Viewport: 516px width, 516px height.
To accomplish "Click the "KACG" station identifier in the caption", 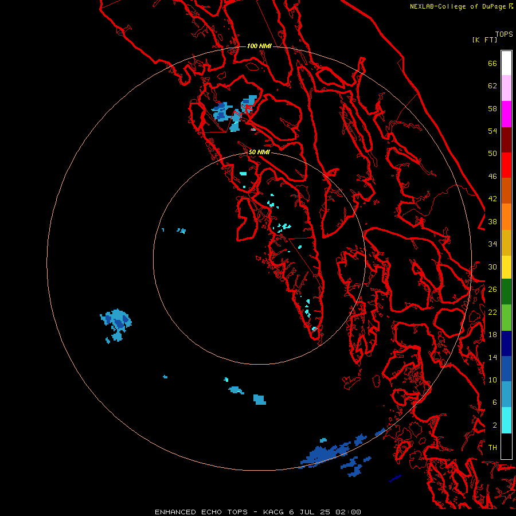I will pos(273,512).
